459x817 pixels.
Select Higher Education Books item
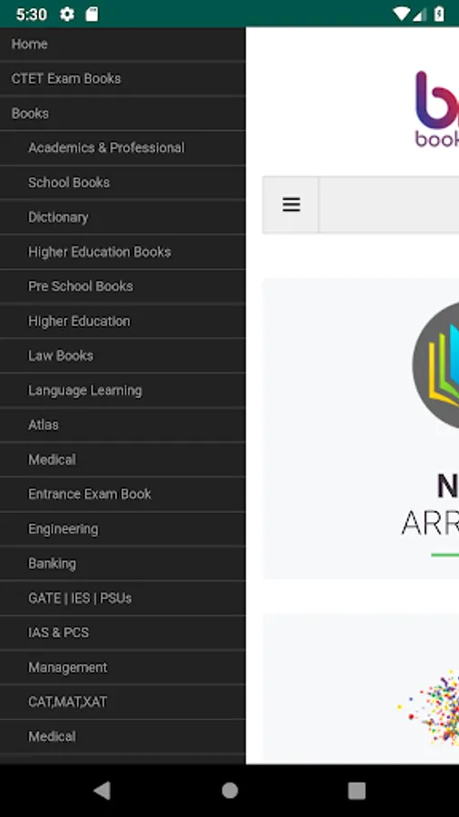pyautogui.click(x=122, y=251)
